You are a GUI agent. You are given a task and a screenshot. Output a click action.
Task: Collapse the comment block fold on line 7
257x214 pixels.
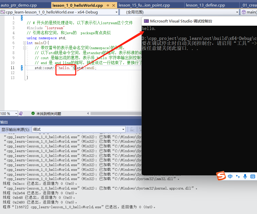25,48
